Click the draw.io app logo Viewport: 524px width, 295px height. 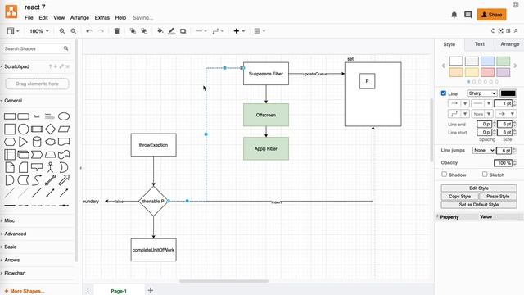pyautogui.click(x=11, y=11)
